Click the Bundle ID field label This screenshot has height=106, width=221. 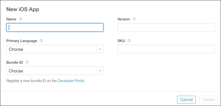(15, 62)
